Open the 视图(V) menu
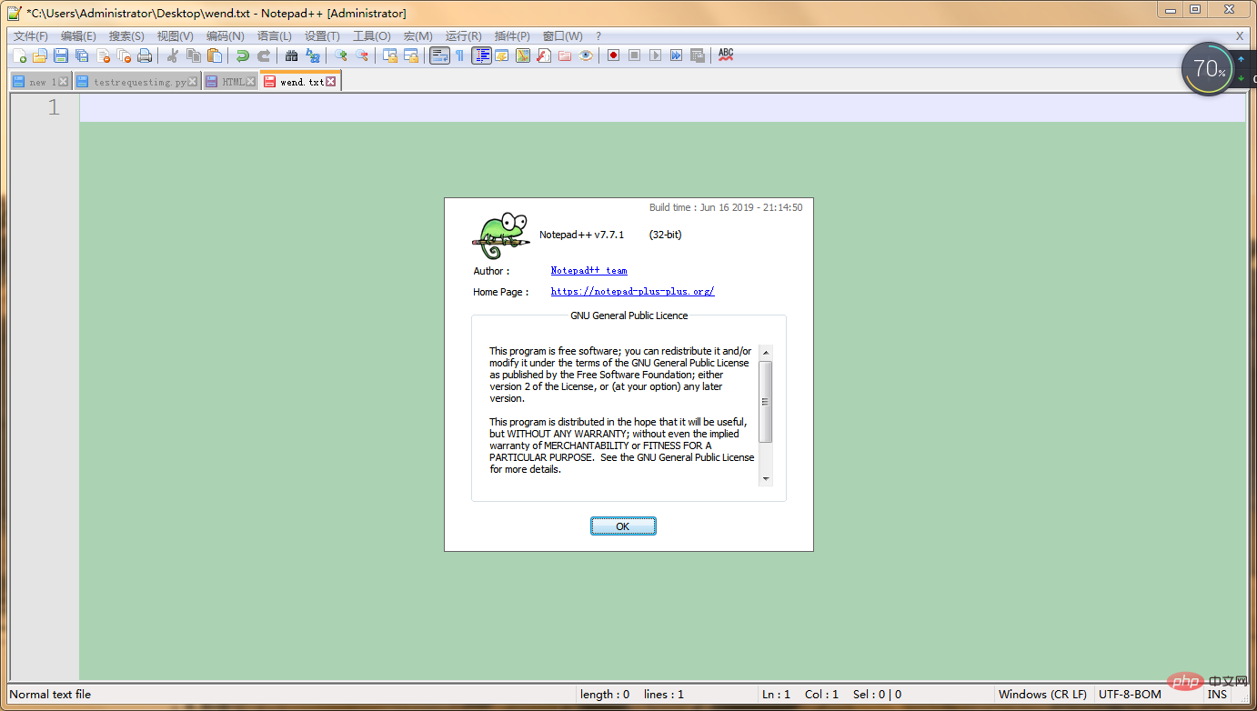 click(x=175, y=36)
